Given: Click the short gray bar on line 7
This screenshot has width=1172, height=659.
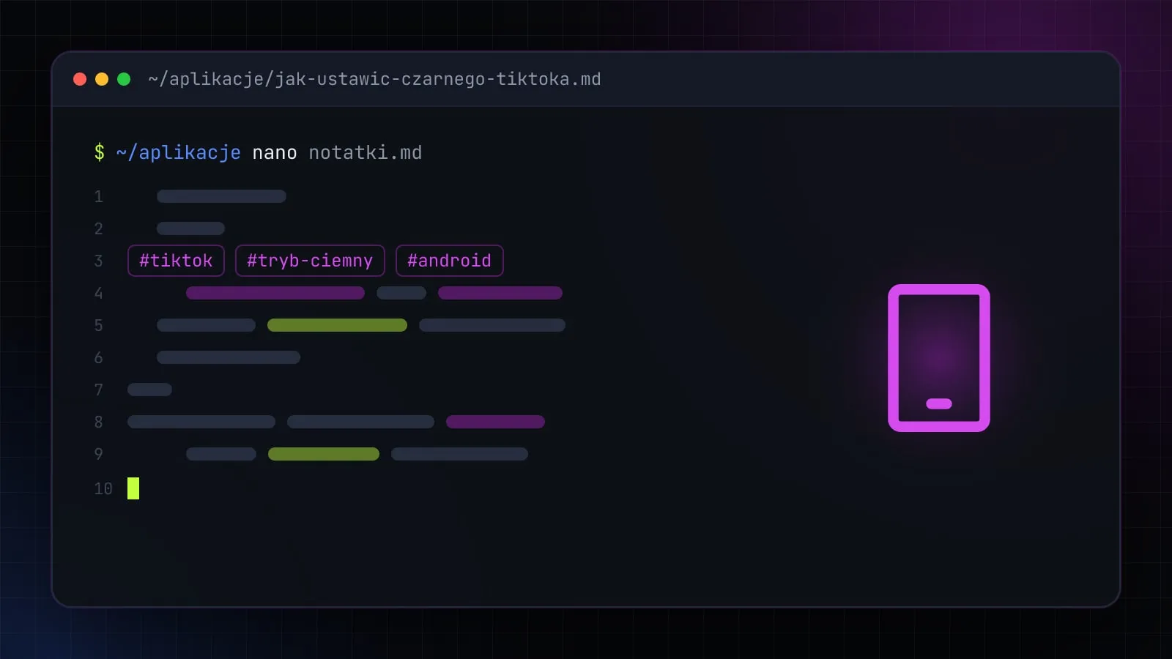Looking at the screenshot, I should coord(149,390).
